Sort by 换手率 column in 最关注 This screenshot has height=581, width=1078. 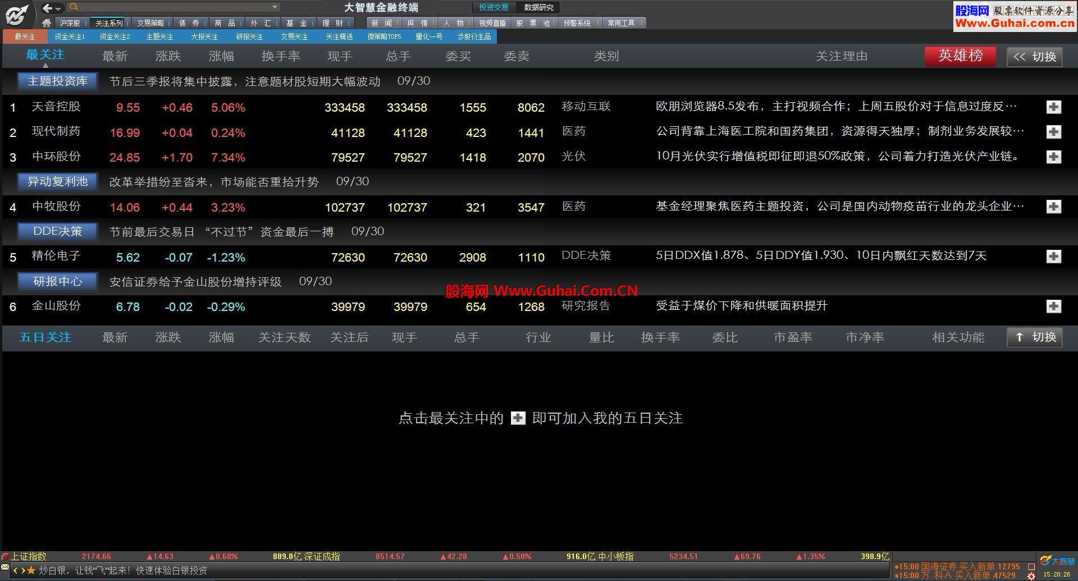click(x=281, y=56)
